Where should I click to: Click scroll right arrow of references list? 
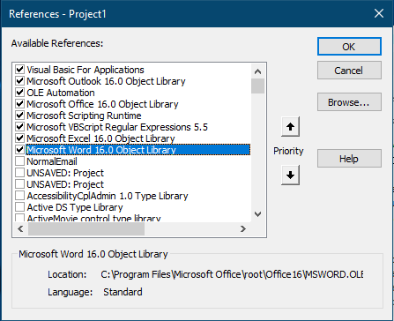coord(243,228)
